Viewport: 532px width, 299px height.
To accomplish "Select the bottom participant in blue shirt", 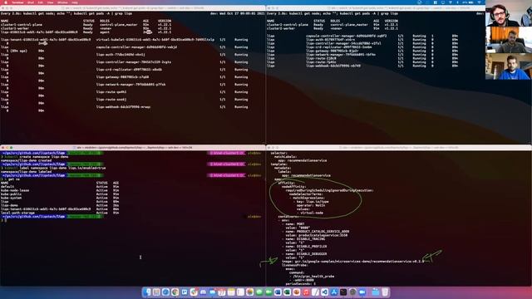I will (509, 66).
